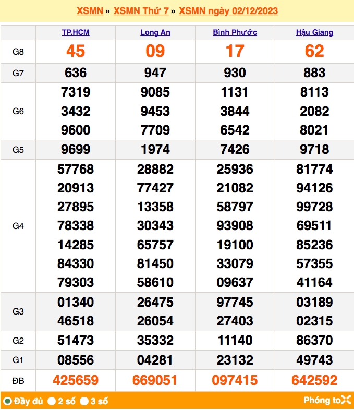Click G1 number 04281
The width and height of the screenshot is (354, 410).
click(155, 360)
